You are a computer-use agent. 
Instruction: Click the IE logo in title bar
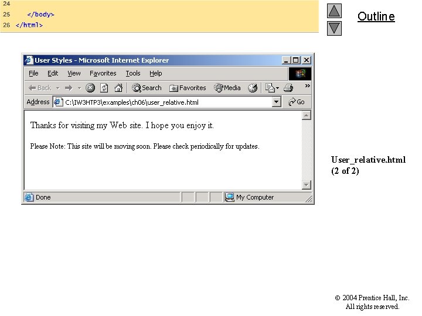pyautogui.click(x=29, y=60)
